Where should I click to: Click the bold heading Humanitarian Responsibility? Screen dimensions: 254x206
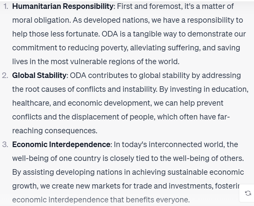63,6
